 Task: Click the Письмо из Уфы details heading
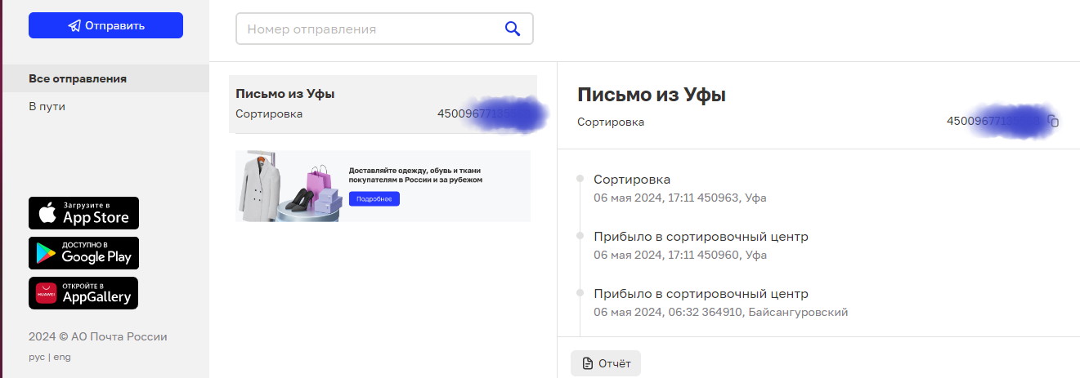(x=652, y=95)
